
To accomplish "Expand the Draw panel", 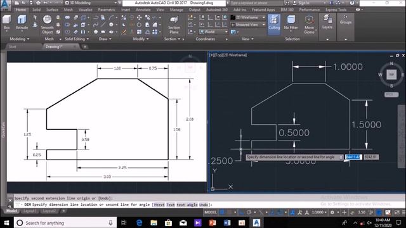I will (x=105, y=39).
